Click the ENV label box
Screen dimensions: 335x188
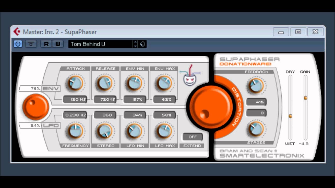point(50,89)
